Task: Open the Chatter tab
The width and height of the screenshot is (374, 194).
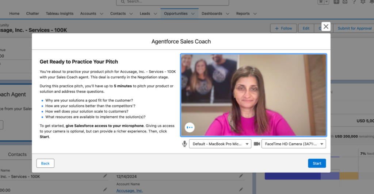Action: (x=33, y=13)
